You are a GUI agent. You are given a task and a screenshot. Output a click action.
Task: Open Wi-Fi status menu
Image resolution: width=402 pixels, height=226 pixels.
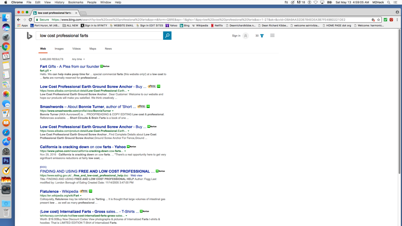pyautogui.click(x=316, y=2)
